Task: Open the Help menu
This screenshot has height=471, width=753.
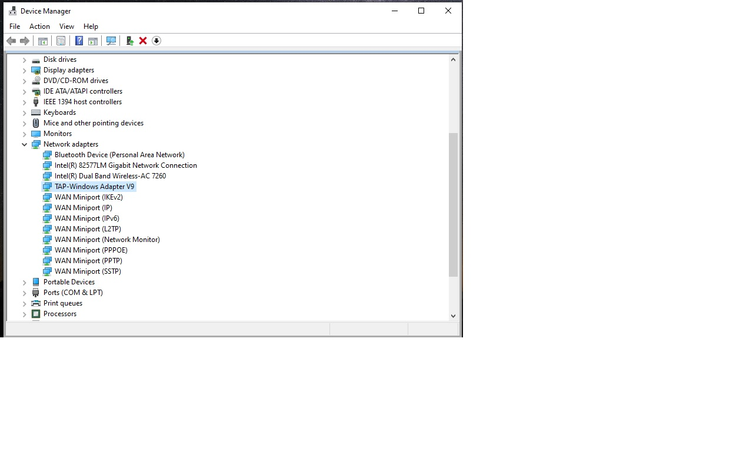Action: point(91,26)
